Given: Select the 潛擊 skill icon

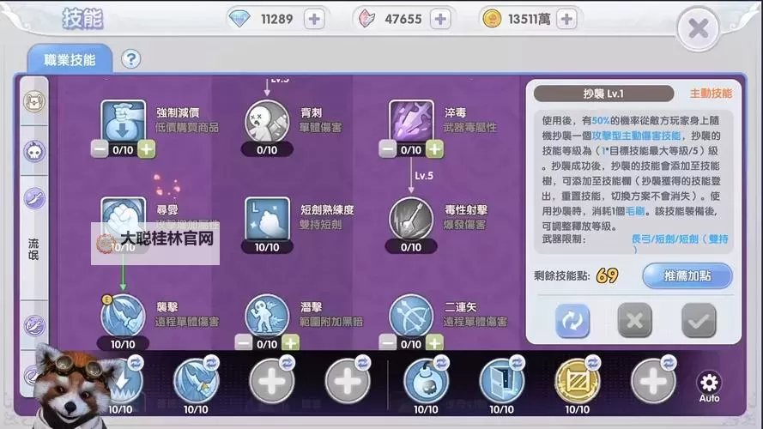Looking at the screenshot, I should (267, 316).
